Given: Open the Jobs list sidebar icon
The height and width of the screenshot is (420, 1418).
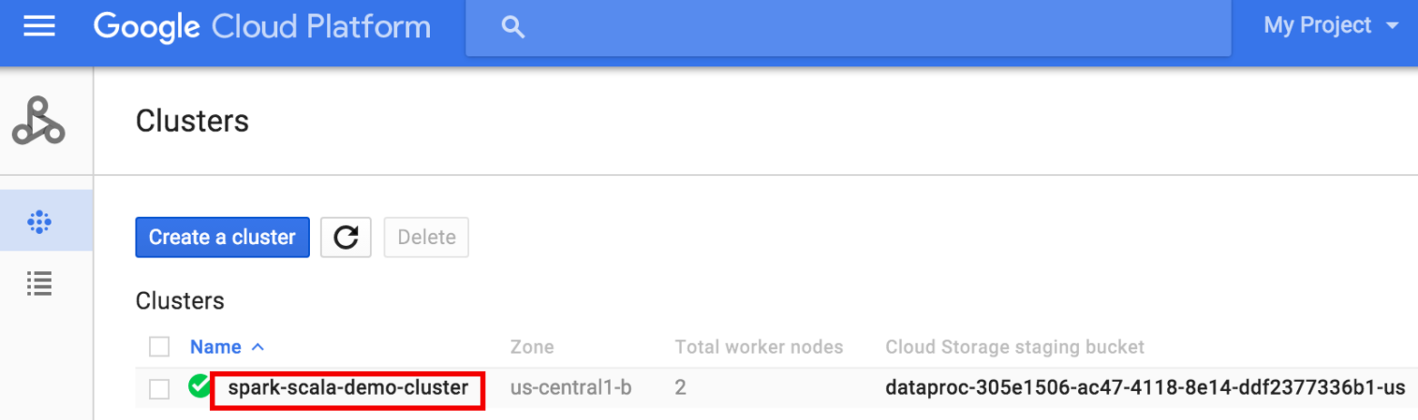Looking at the screenshot, I should coord(39,284).
